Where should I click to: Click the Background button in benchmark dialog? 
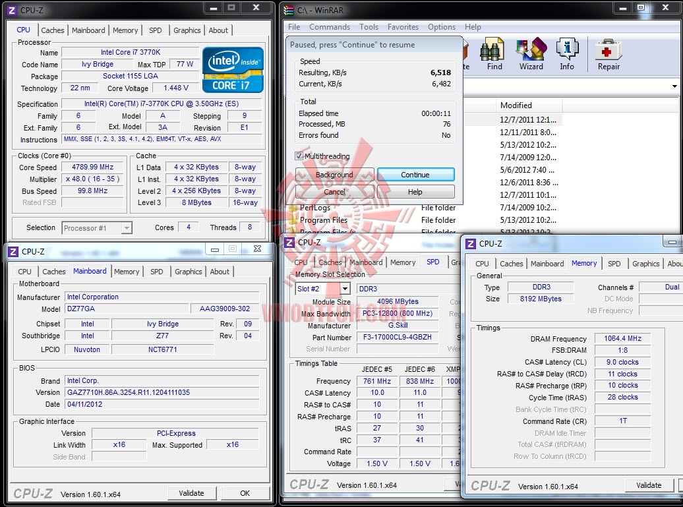click(334, 175)
